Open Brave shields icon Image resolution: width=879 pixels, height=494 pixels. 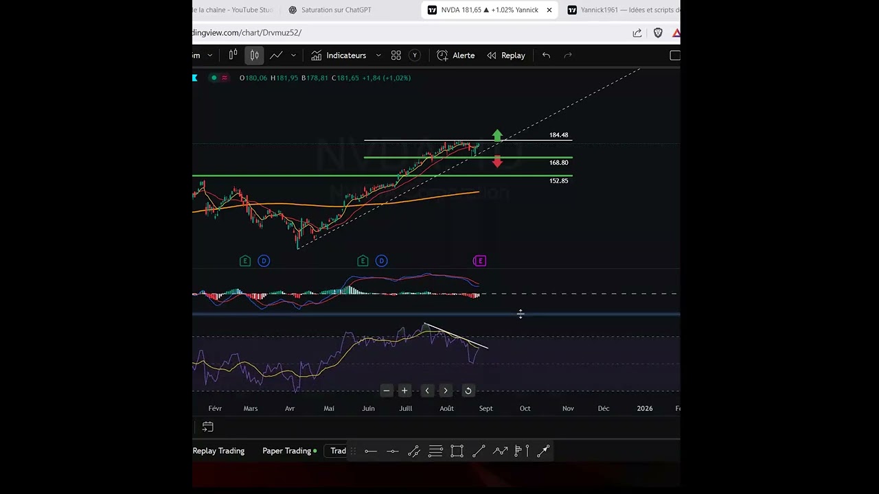(658, 33)
